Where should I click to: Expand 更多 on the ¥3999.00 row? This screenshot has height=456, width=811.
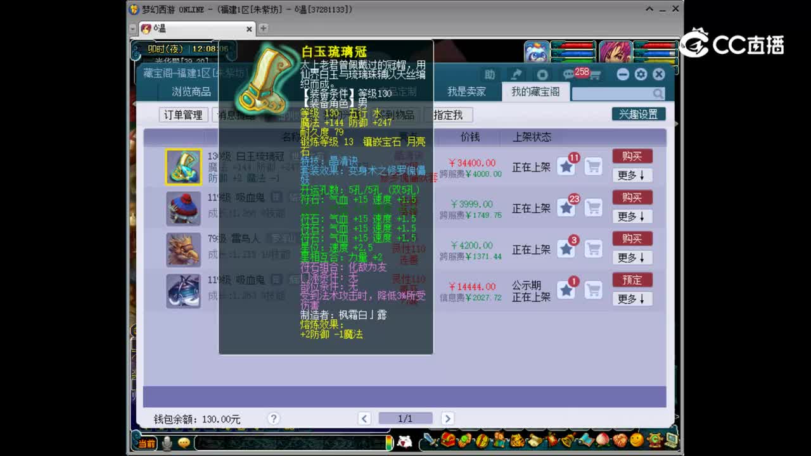[x=632, y=217]
